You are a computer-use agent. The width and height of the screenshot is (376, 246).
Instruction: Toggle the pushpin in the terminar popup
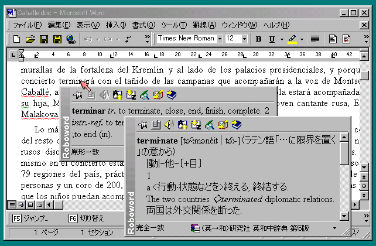(77, 95)
